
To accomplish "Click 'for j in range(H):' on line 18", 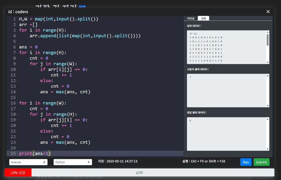I will pos(53,114).
